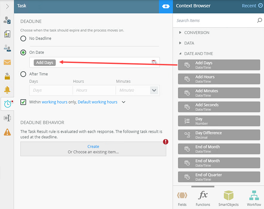Click the search magnifier in Context Browser

coord(259,20)
